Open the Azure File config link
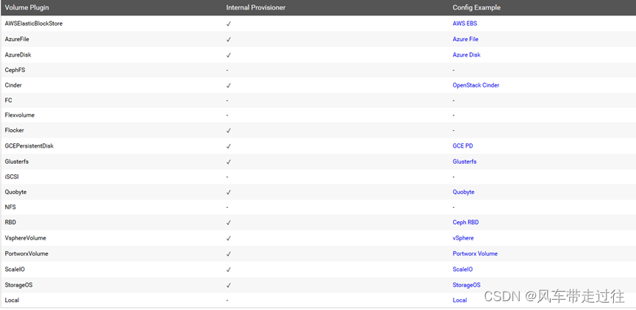The image size is (636, 310). [x=465, y=40]
